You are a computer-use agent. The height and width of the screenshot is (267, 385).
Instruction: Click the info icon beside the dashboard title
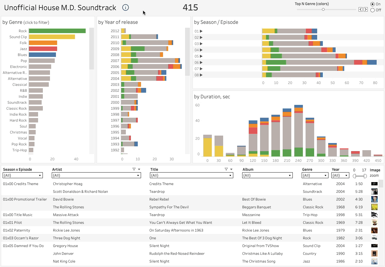[126, 8]
